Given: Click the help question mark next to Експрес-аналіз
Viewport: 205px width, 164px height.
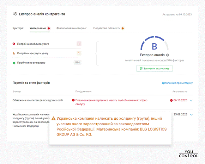Looking at the screenshot, I should tap(168, 55).
